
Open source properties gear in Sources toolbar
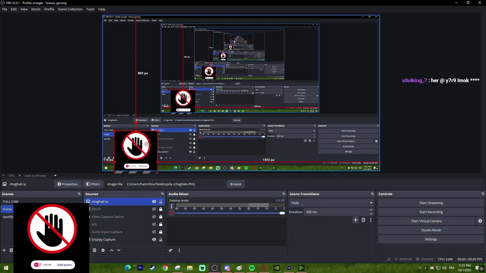pos(103,250)
